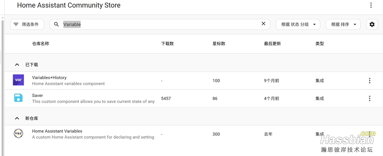Clear the search text with the X
Image resolution: width=383 pixels, height=156 pixels.
tap(263, 24)
